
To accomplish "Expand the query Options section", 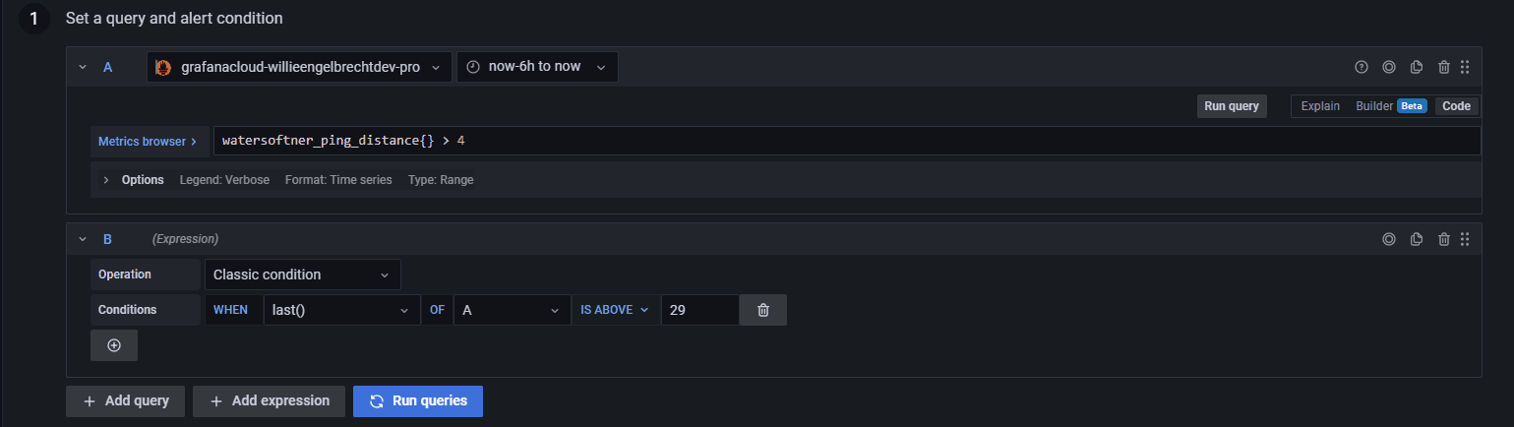I will 106,180.
